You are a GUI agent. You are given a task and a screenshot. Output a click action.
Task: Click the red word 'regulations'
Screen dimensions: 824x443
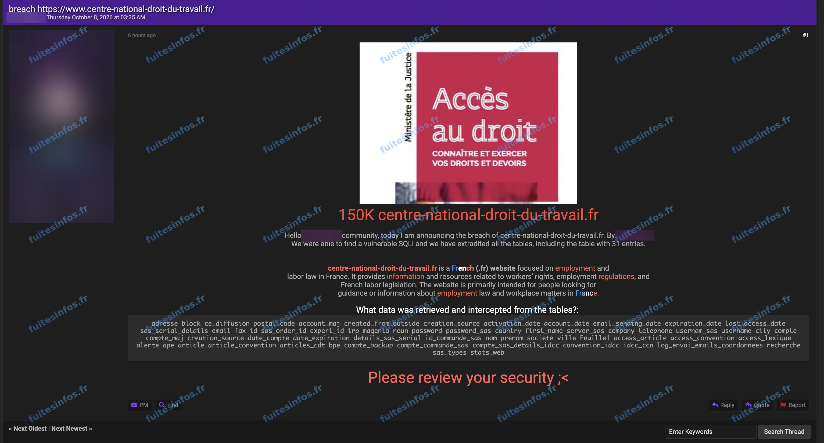(x=616, y=277)
